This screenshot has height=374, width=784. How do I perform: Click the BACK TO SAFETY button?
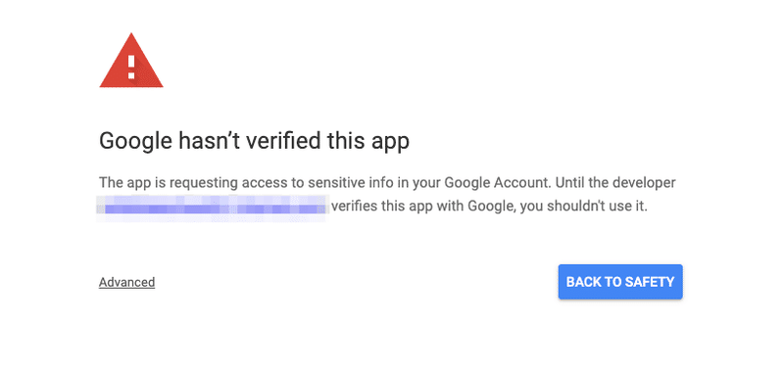click(x=620, y=282)
